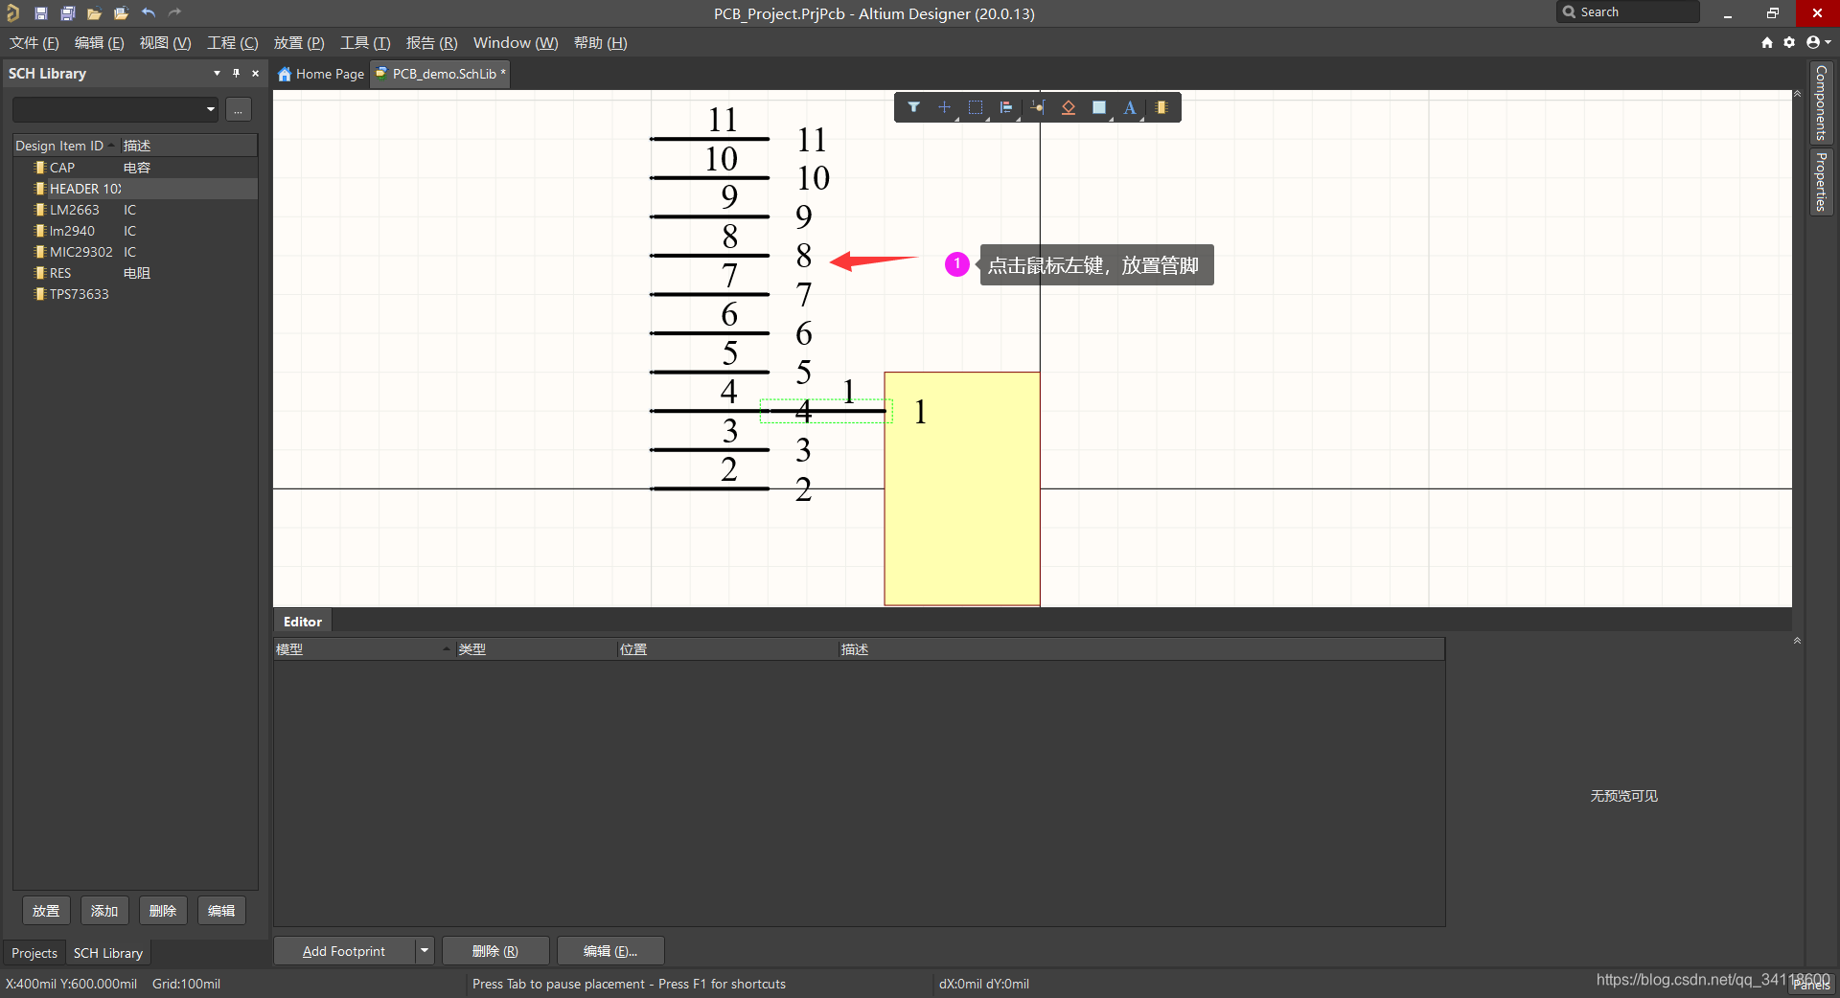The height and width of the screenshot is (998, 1840).
Task: Click the Add Footprint button
Action: tap(345, 950)
